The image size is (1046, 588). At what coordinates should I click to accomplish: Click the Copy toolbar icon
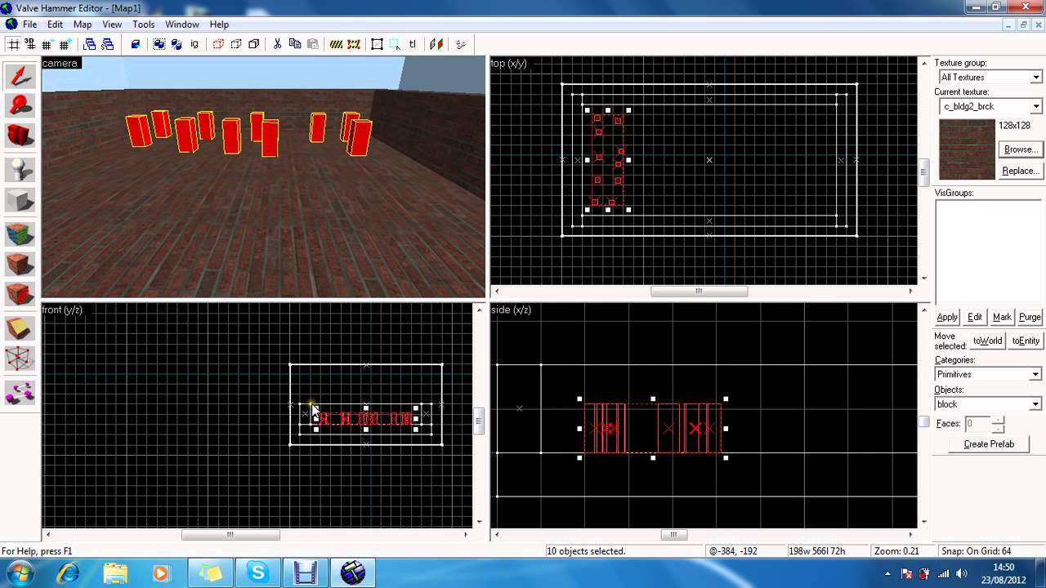[x=295, y=44]
